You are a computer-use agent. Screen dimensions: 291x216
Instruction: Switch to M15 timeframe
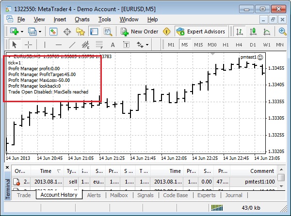[x=198, y=45]
